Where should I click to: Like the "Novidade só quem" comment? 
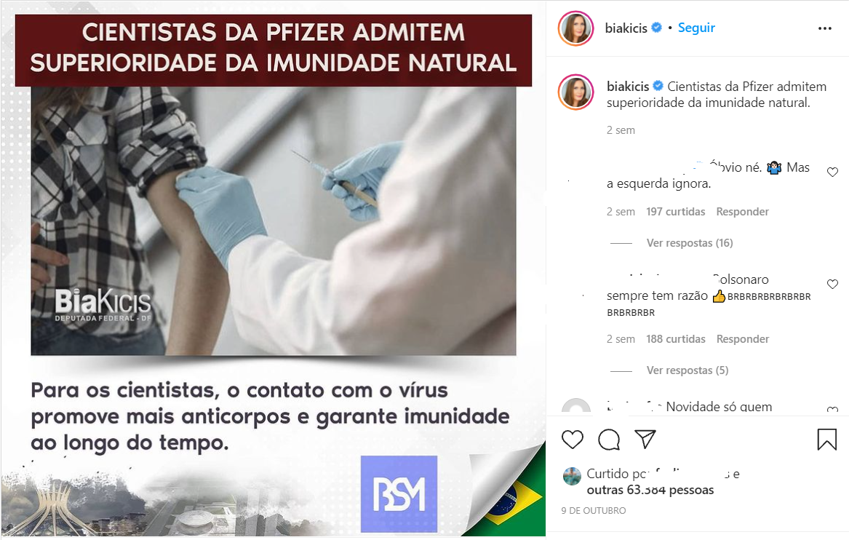coord(833,410)
